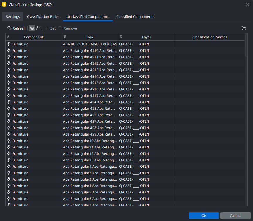Switch to the Settings tab
Screen dimensions: 253x221
coord(13,17)
